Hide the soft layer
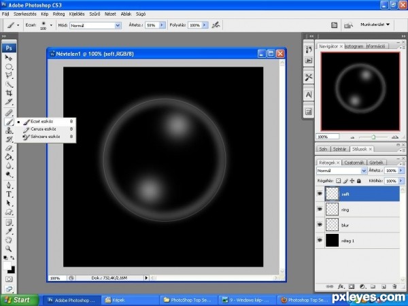Viewport: 408px width, 306px height. pyautogui.click(x=320, y=194)
